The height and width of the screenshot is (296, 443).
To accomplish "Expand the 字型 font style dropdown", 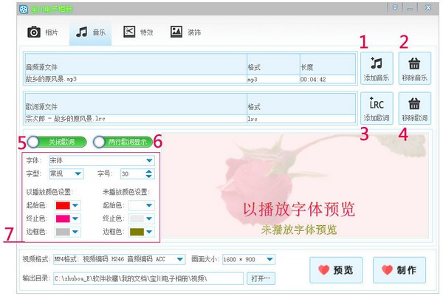I will tap(78, 174).
